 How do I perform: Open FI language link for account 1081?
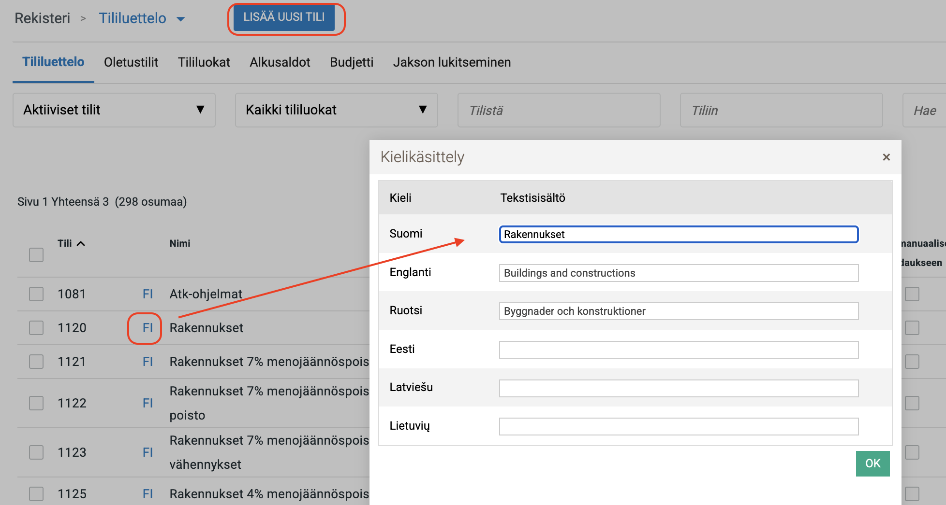148,294
